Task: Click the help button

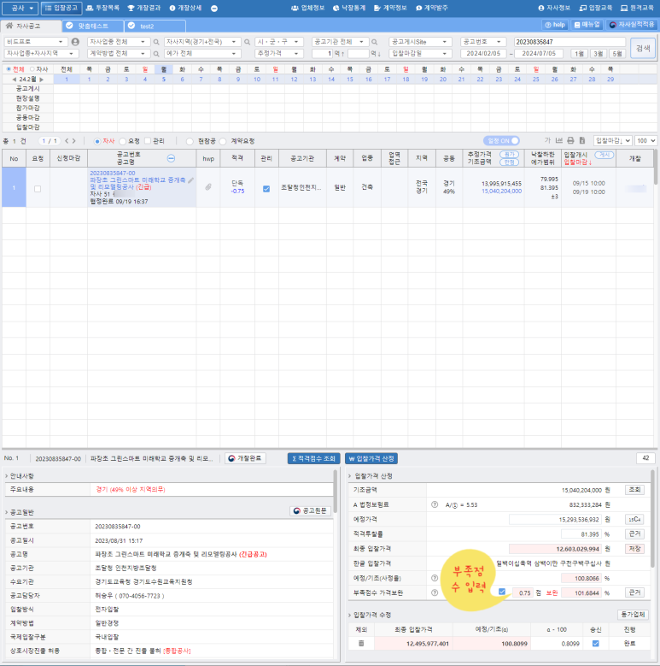Action: click(555, 25)
